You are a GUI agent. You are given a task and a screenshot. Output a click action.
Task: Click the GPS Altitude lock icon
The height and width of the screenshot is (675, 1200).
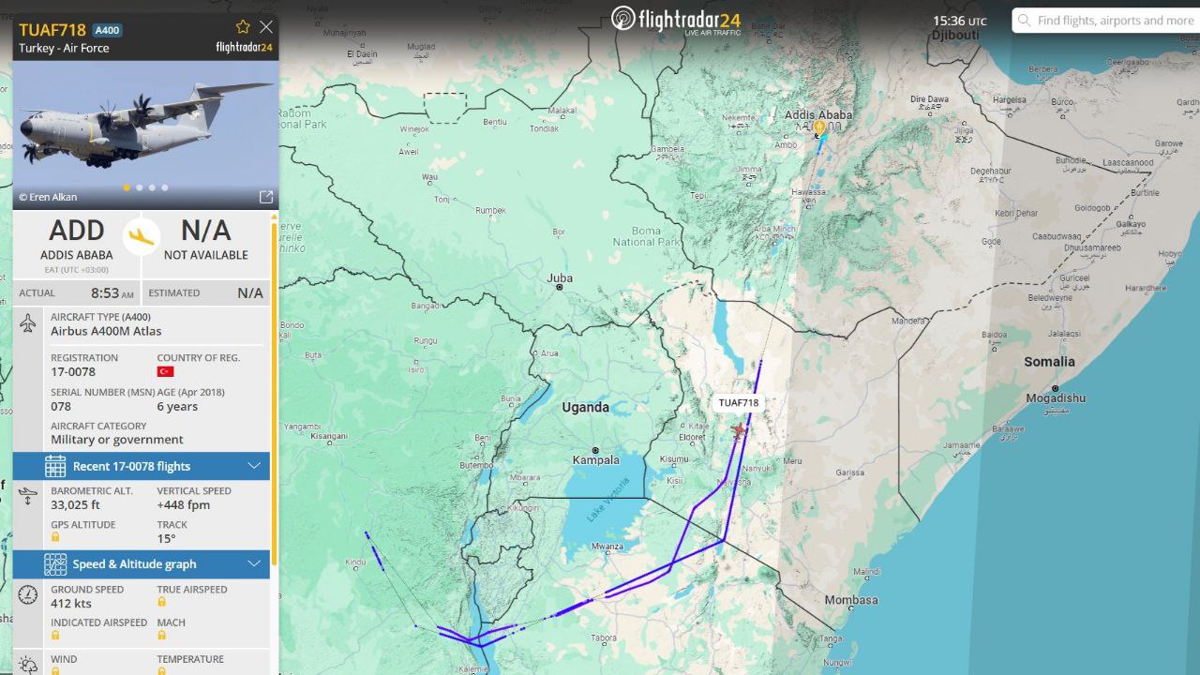tap(56, 537)
